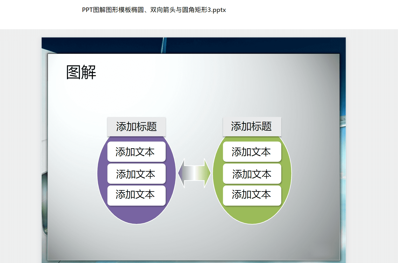Select the slide title 图解
The width and height of the screenshot is (398, 263).
(81, 72)
